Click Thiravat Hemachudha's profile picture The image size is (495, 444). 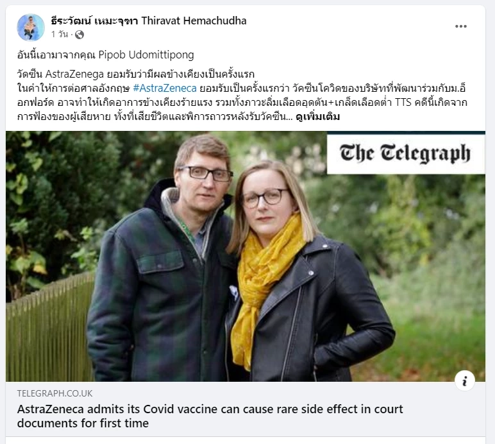(x=31, y=28)
